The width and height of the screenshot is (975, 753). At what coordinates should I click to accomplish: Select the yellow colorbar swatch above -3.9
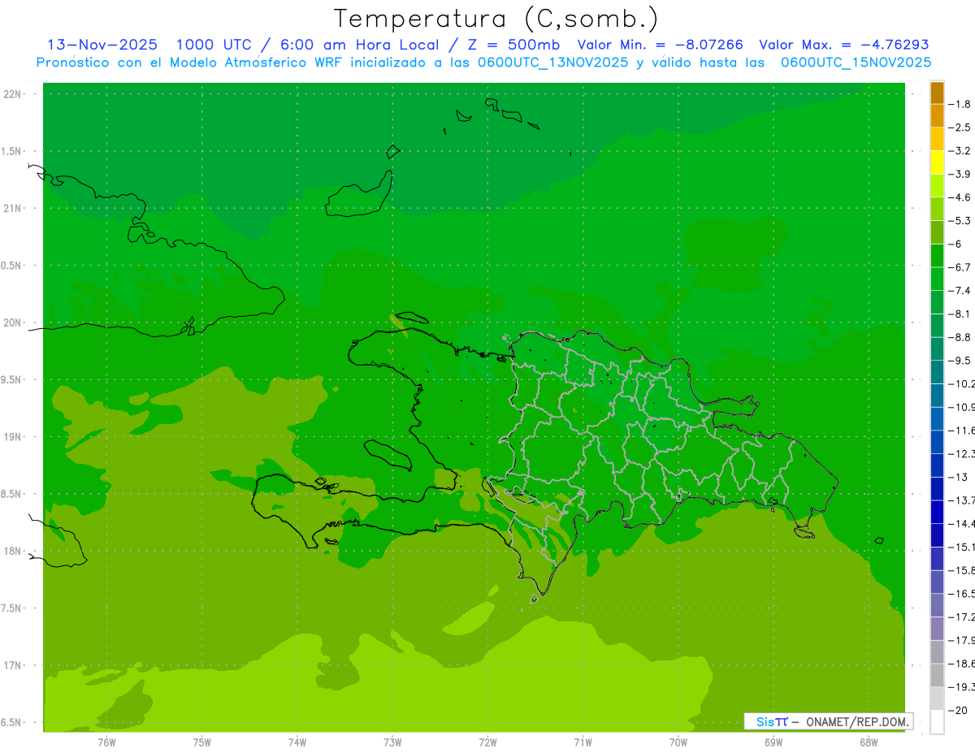click(x=937, y=162)
